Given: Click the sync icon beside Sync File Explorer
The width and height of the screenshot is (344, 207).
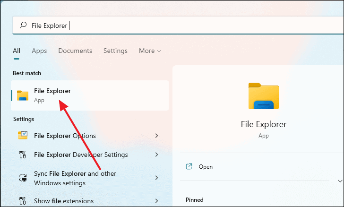Looking at the screenshot, I should [23, 178].
